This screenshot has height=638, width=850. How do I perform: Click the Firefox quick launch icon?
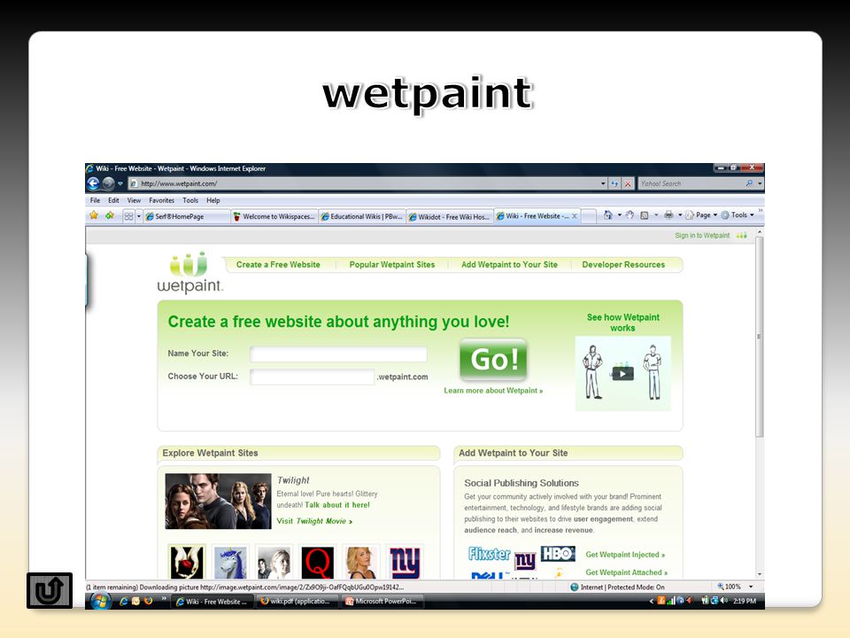tap(148, 601)
